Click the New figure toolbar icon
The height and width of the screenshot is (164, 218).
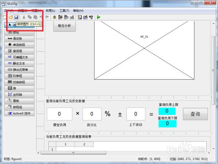tap(5, 17)
